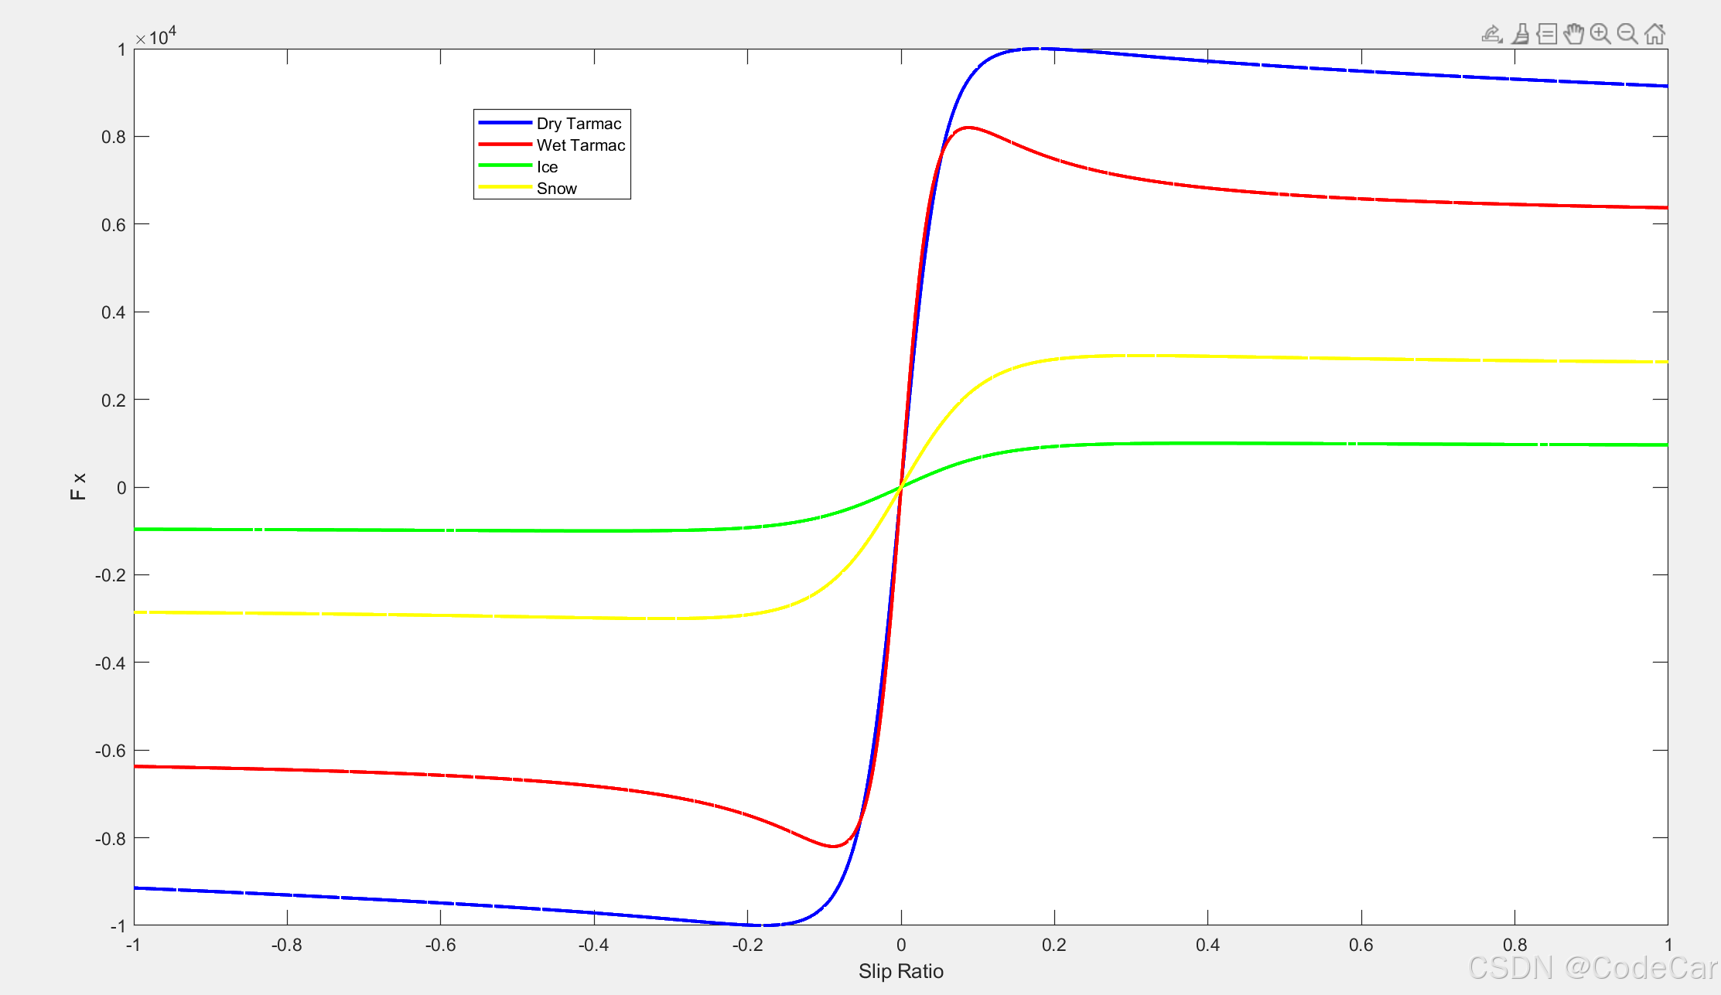Click blue line sample in legend

pyautogui.click(x=504, y=123)
